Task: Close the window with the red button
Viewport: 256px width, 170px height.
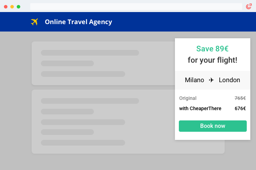Action: click(6, 7)
